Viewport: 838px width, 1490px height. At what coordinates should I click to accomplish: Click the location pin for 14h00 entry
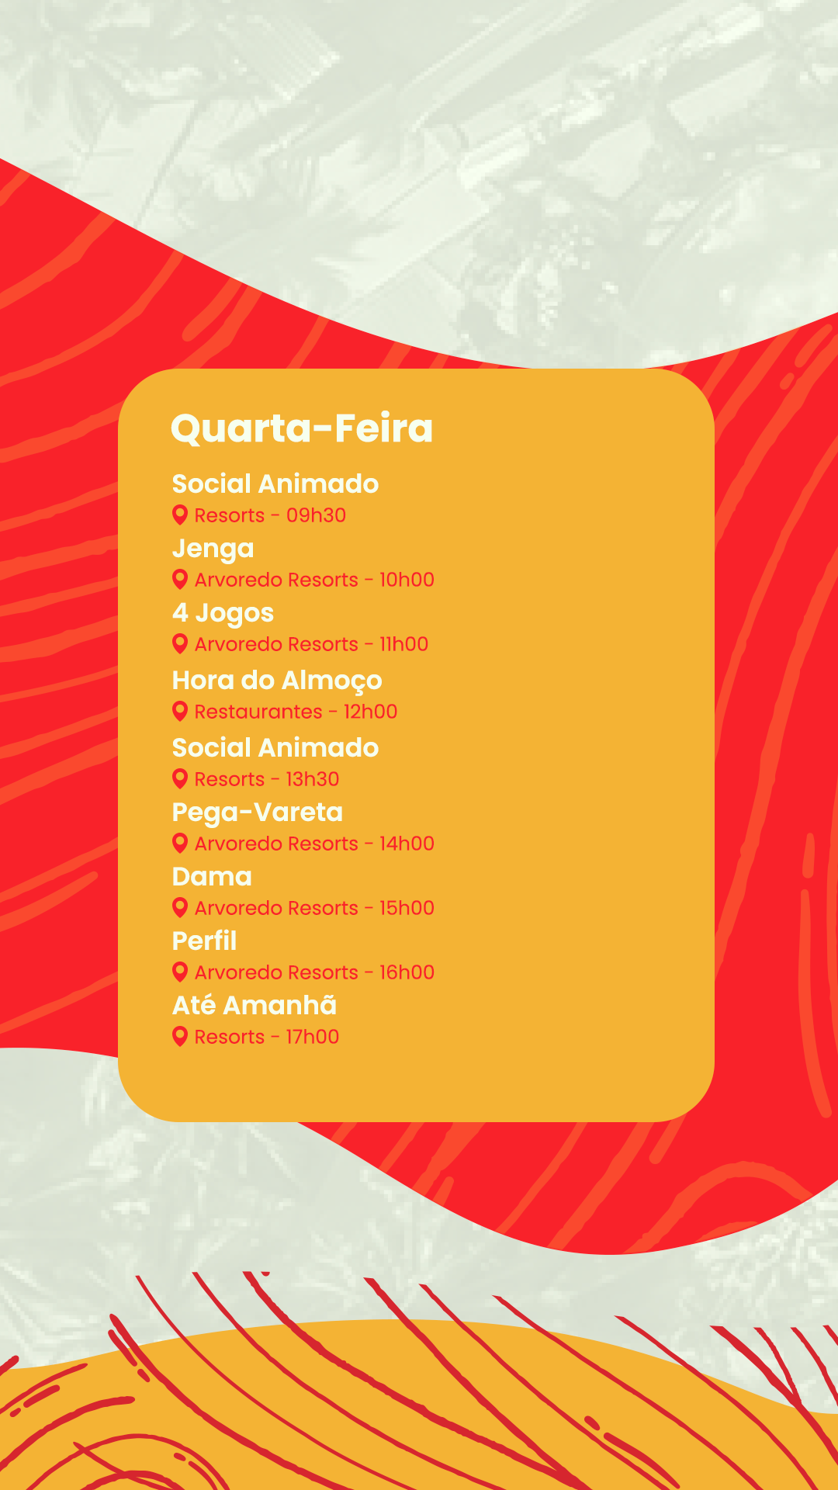coord(180,843)
